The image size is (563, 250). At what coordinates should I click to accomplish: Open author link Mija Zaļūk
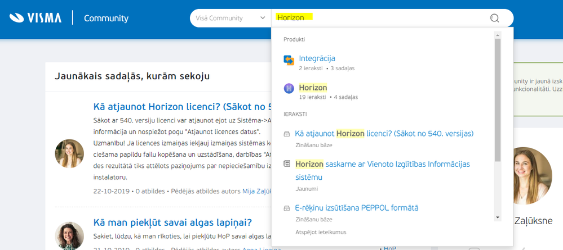pyautogui.click(x=257, y=191)
